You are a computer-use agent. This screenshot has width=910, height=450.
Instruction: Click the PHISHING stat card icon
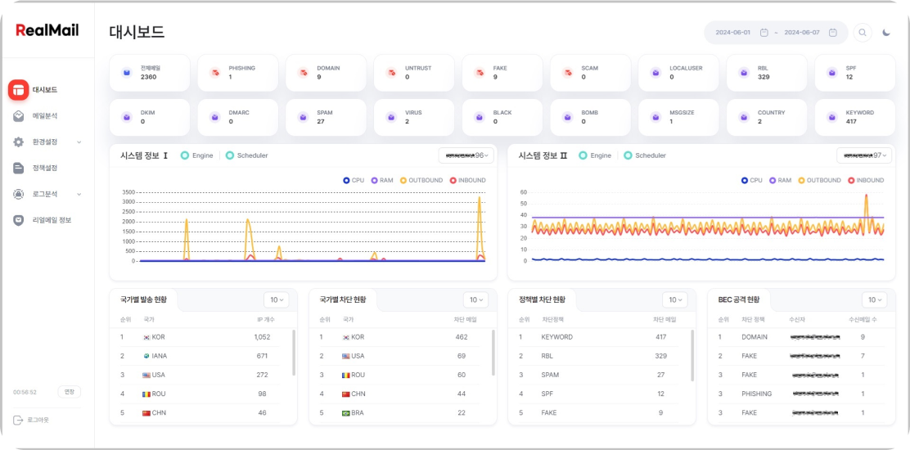214,73
